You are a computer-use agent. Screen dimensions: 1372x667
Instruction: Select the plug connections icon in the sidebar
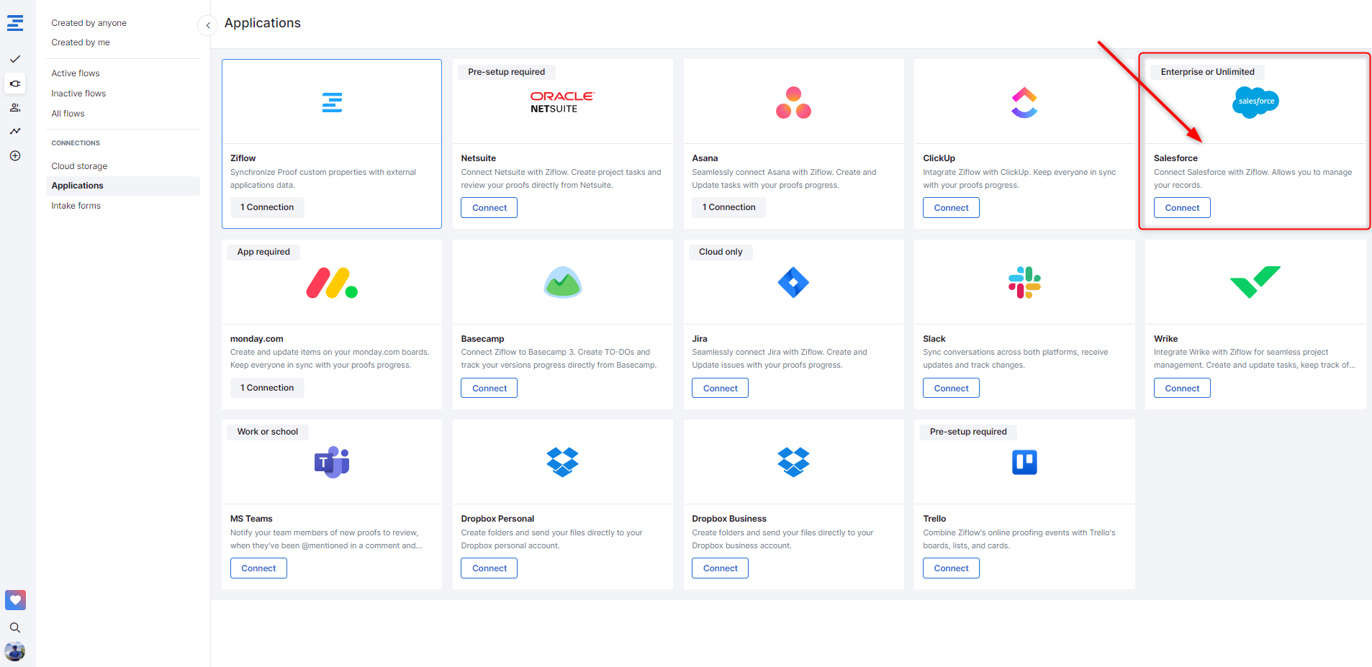click(15, 83)
